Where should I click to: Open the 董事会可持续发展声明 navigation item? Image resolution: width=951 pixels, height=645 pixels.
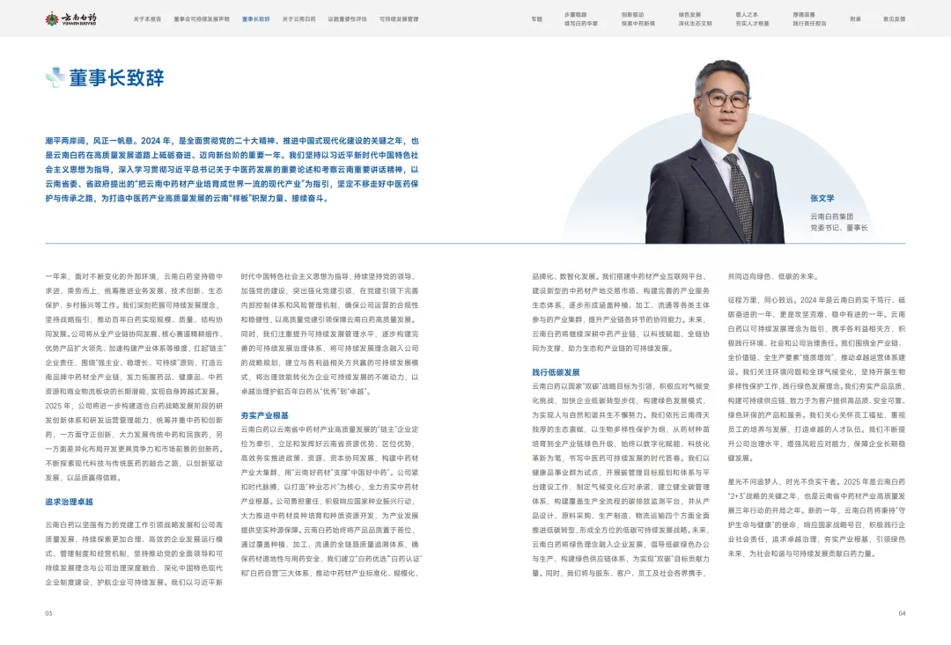[202, 19]
